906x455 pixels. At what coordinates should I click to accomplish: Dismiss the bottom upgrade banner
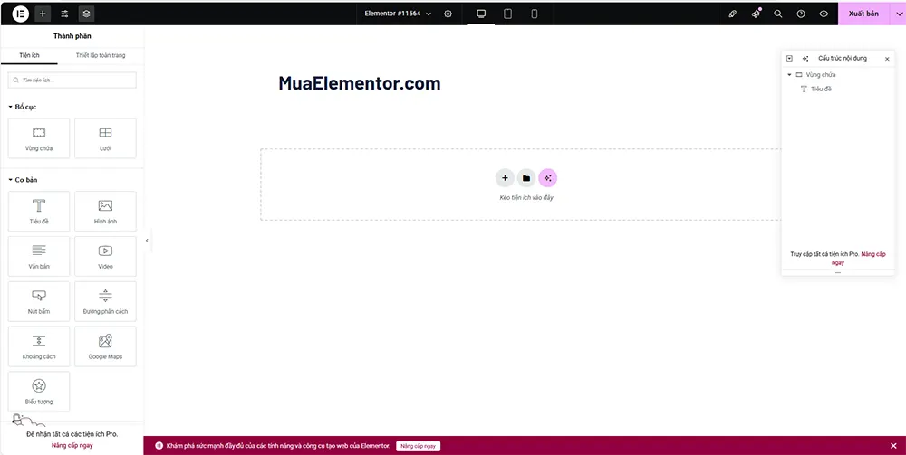[x=893, y=446]
